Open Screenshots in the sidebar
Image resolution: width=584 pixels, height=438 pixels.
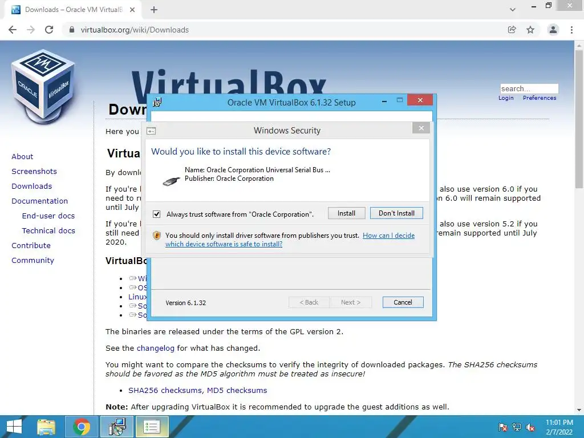34,171
